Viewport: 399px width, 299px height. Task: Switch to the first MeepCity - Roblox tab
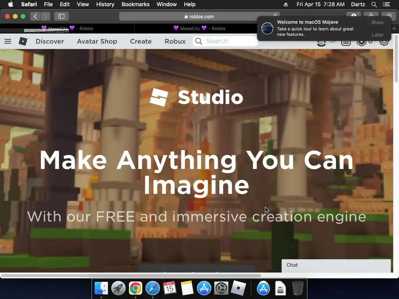(67, 28)
